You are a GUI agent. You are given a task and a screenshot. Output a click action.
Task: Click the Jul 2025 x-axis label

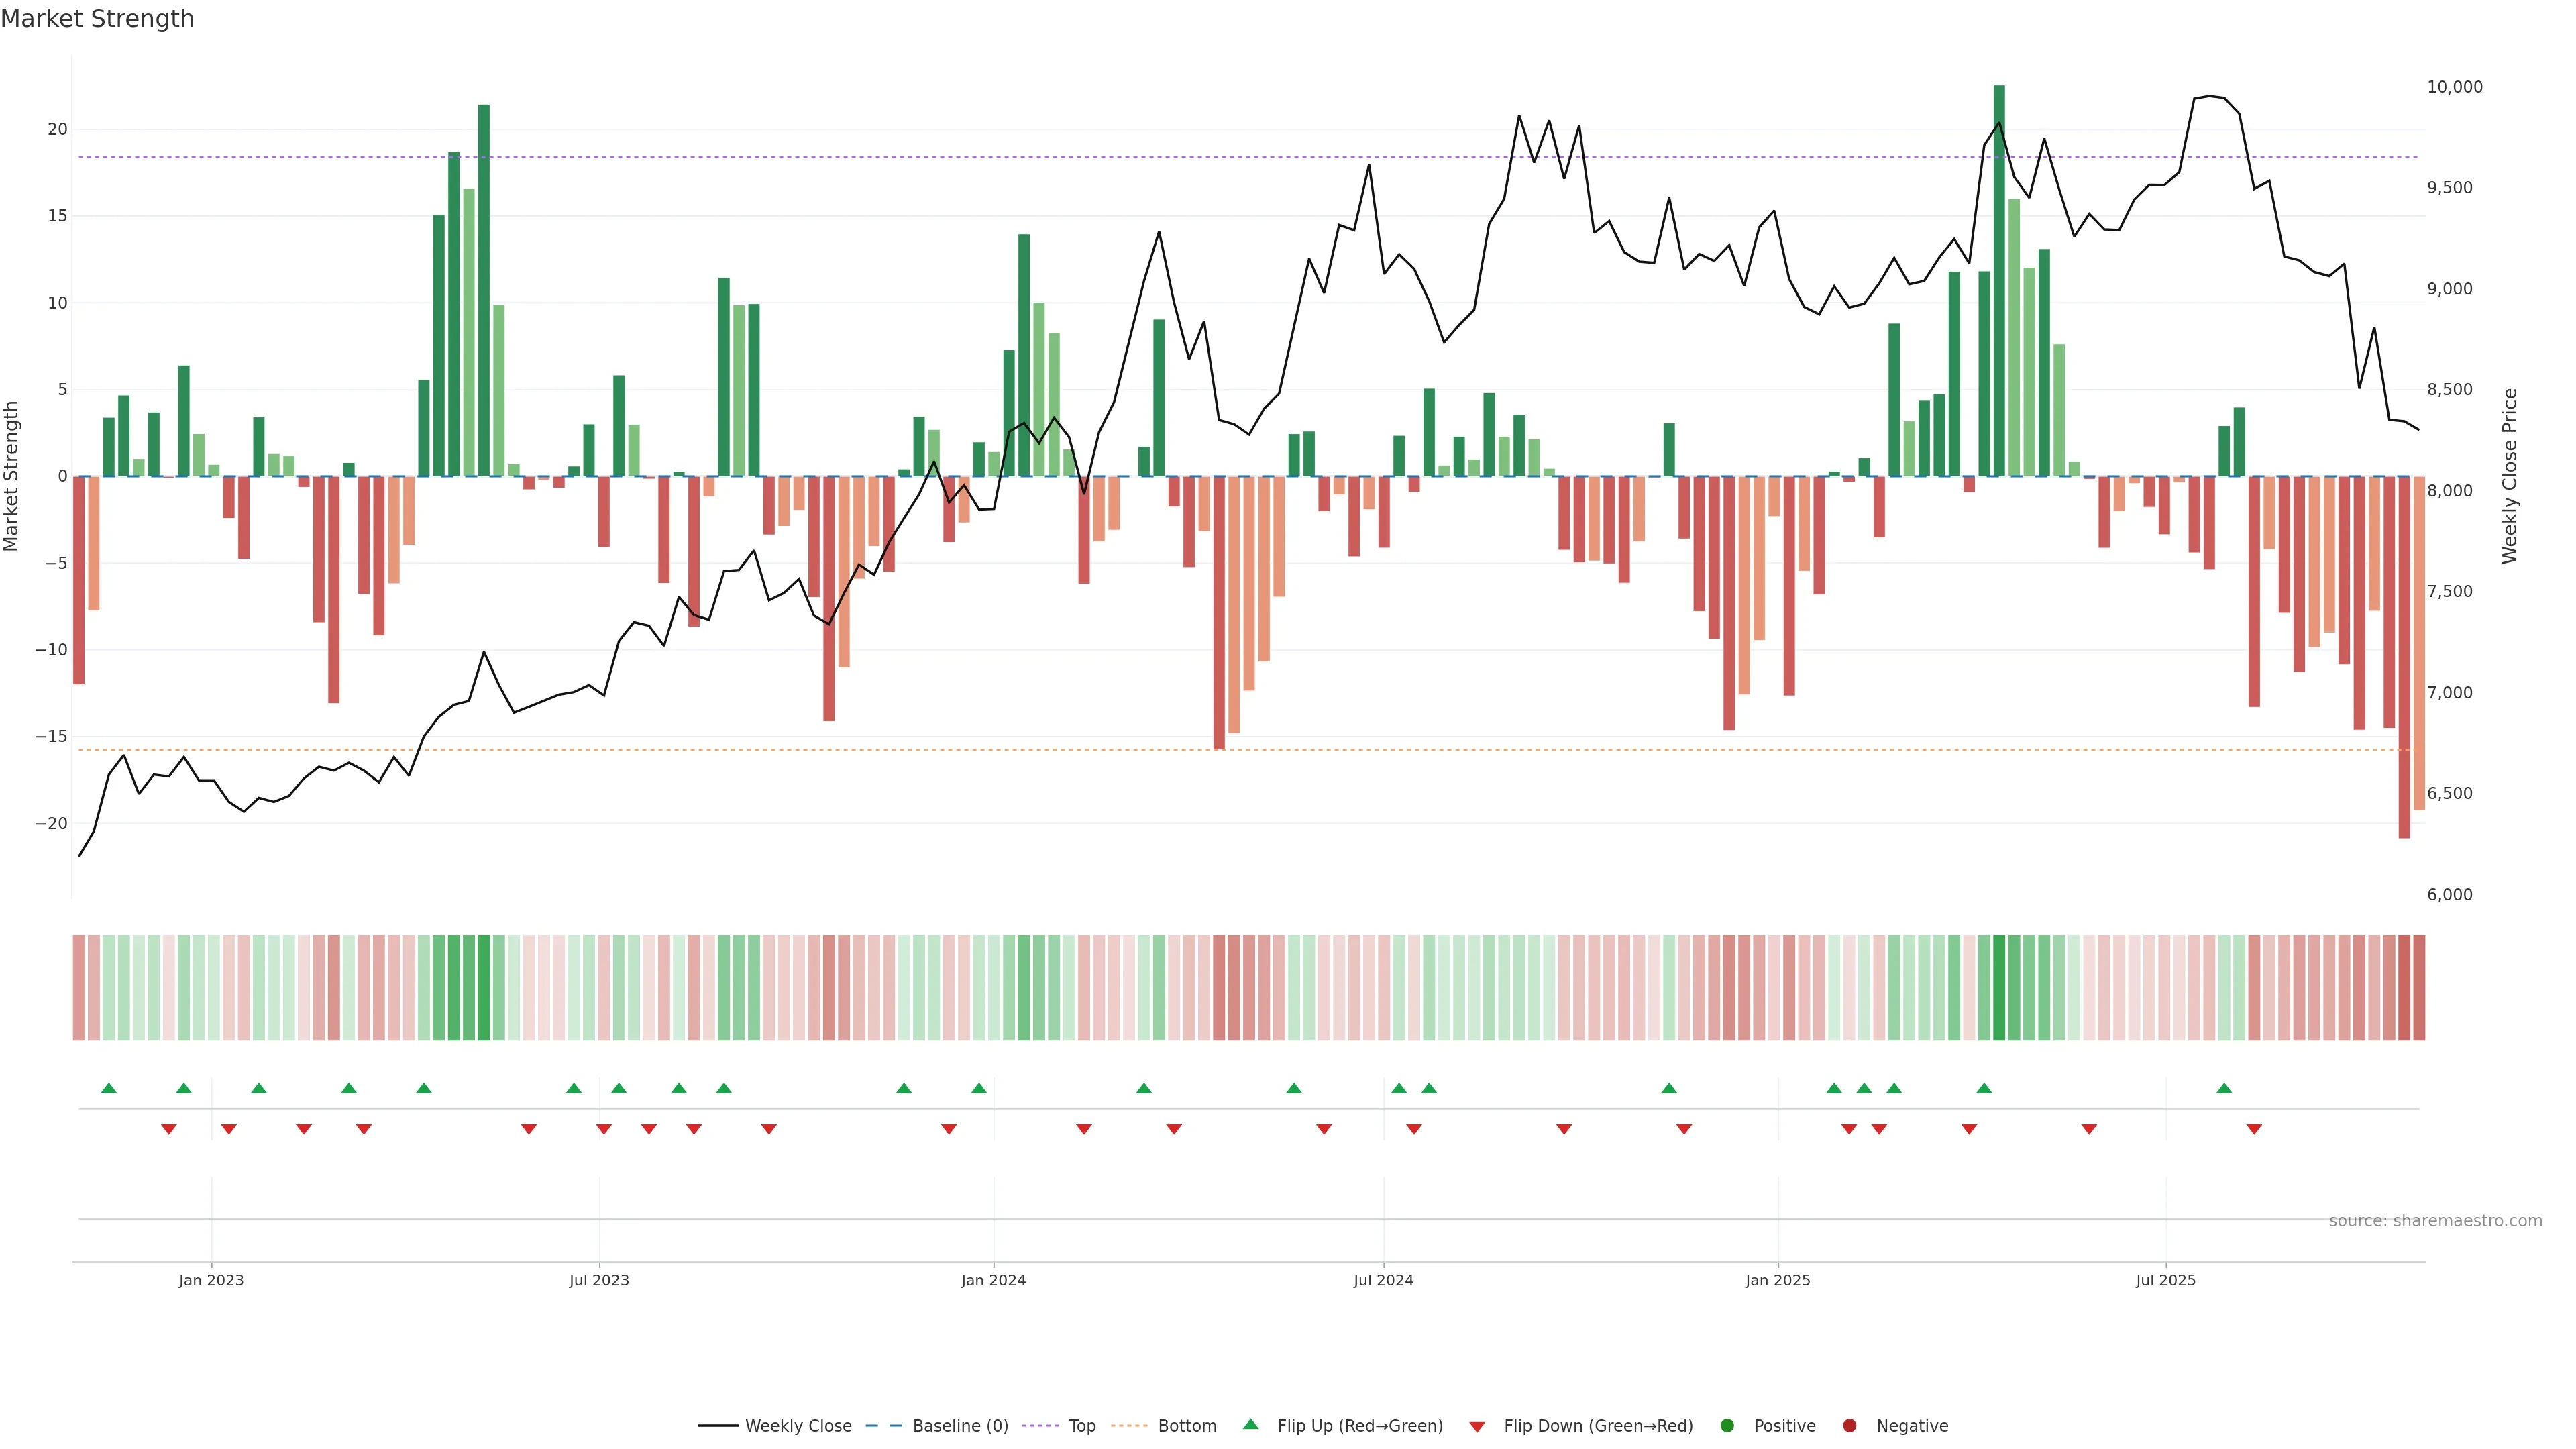click(2165, 1280)
